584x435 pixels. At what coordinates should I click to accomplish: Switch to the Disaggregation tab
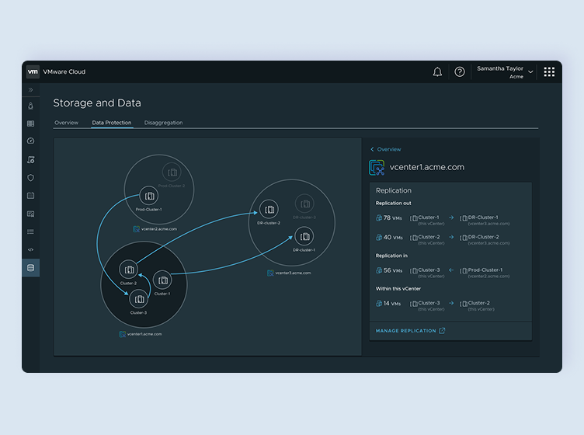tap(163, 123)
